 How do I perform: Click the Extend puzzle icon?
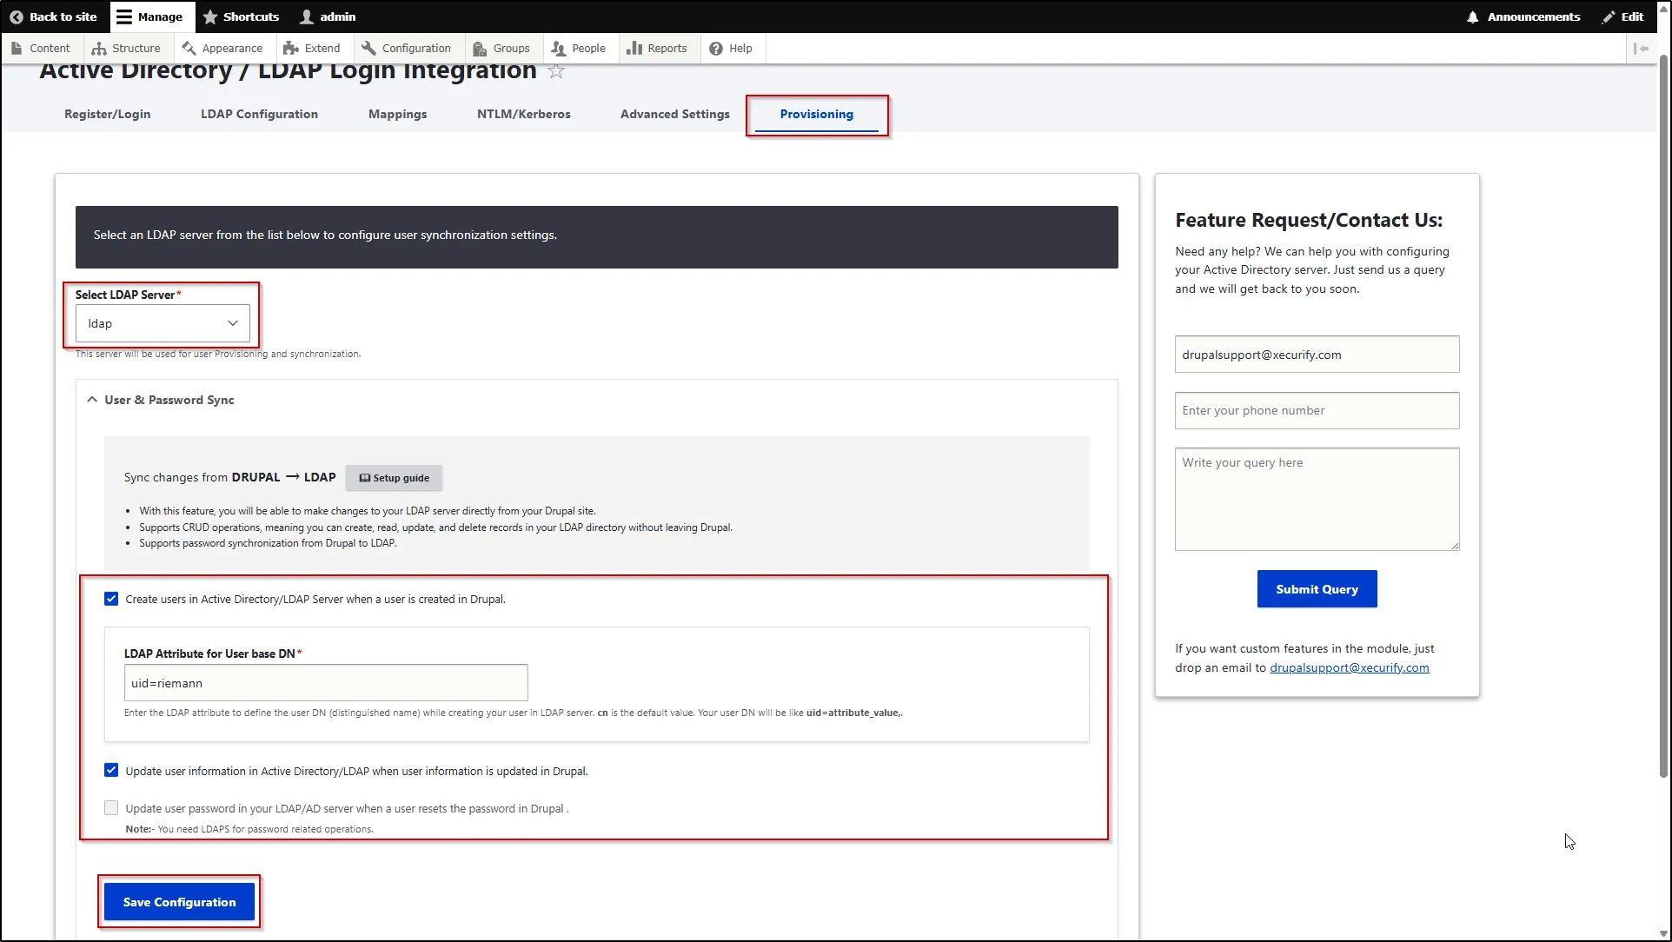coord(290,48)
